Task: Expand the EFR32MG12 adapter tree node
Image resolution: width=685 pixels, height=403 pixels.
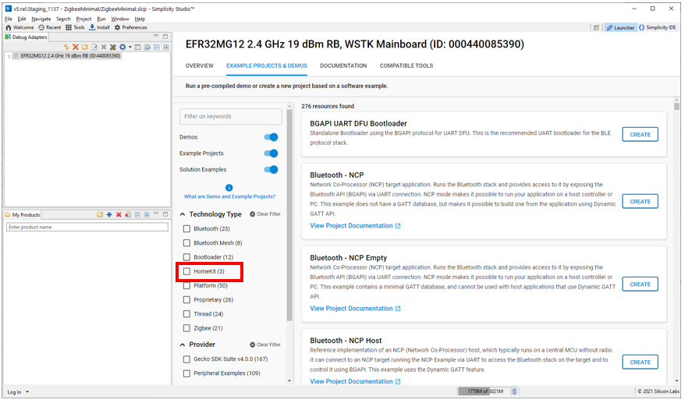Action: tap(9, 56)
